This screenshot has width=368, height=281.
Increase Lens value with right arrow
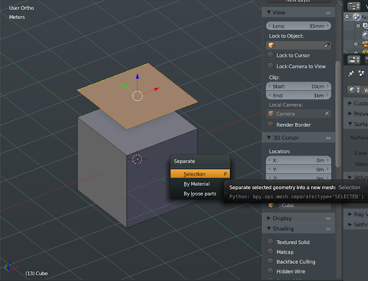(x=328, y=26)
